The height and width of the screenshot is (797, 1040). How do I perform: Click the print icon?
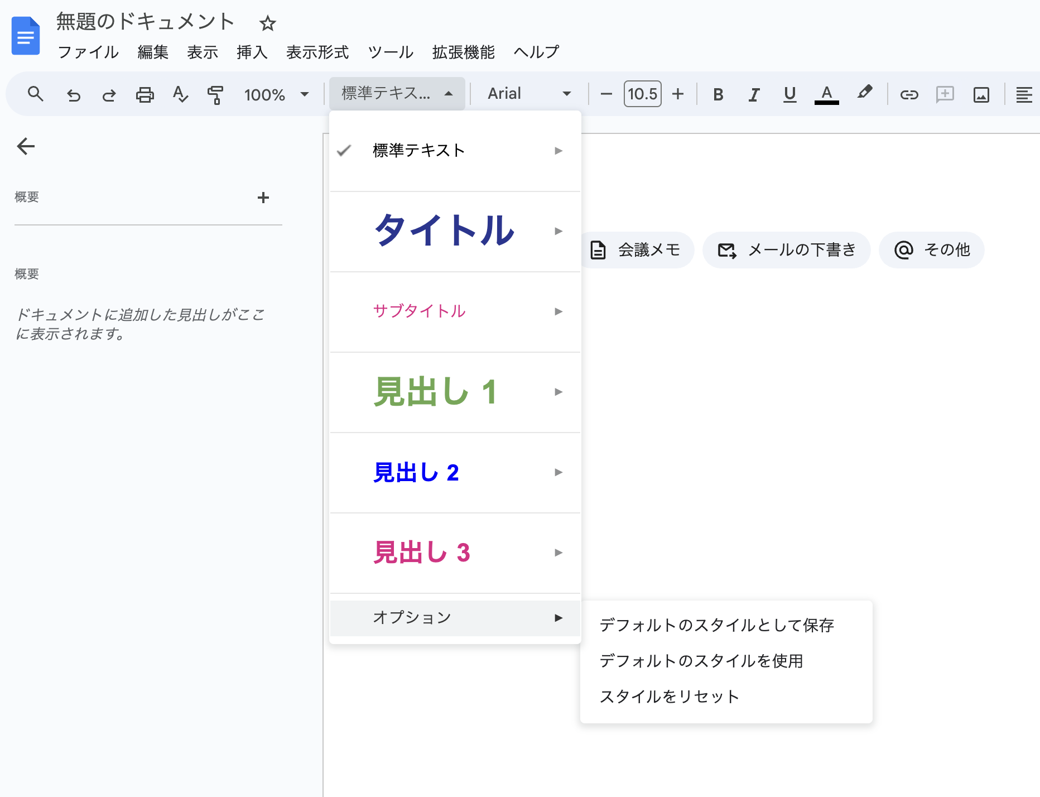pyautogui.click(x=145, y=94)
